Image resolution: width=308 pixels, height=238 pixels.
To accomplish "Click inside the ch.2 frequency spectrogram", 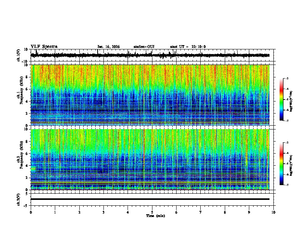I will click(150, 159).
